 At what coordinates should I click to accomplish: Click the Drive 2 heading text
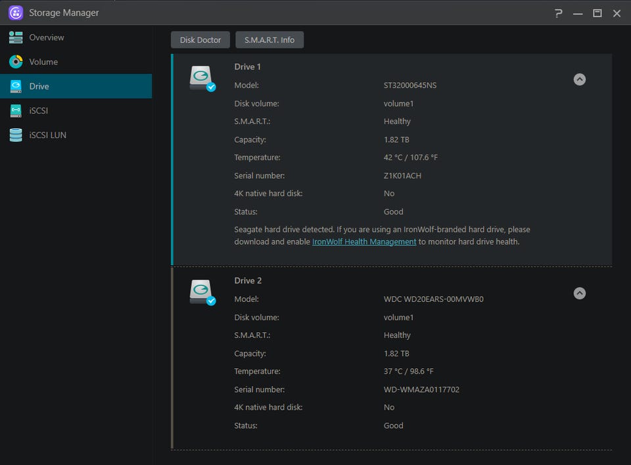click(248, 280)
